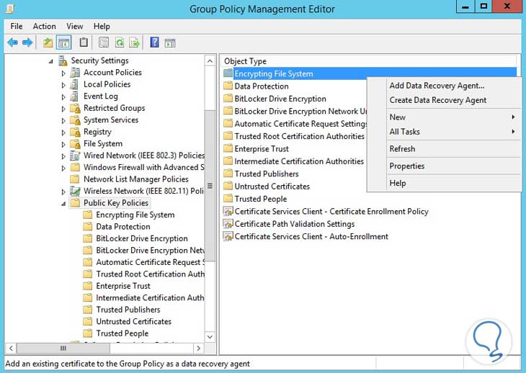Select Encrypting File System in tree pane
The image size is (526, 373).
pyautogui.click(x=135, y=215)
